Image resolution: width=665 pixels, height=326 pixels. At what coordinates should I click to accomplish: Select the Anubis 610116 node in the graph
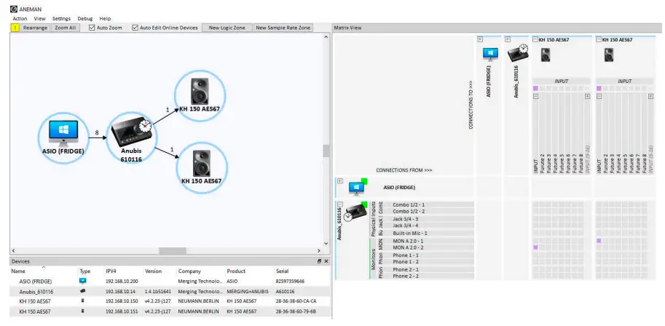[x=132, y=138]
